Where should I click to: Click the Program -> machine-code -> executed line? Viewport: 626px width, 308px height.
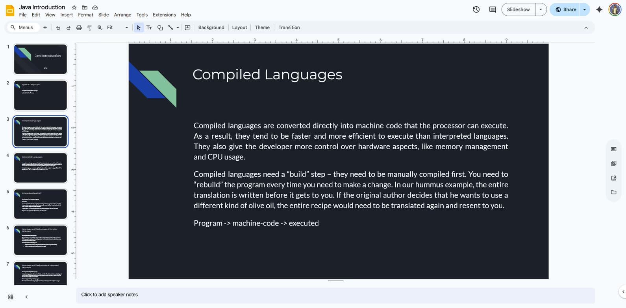[256, 223]
